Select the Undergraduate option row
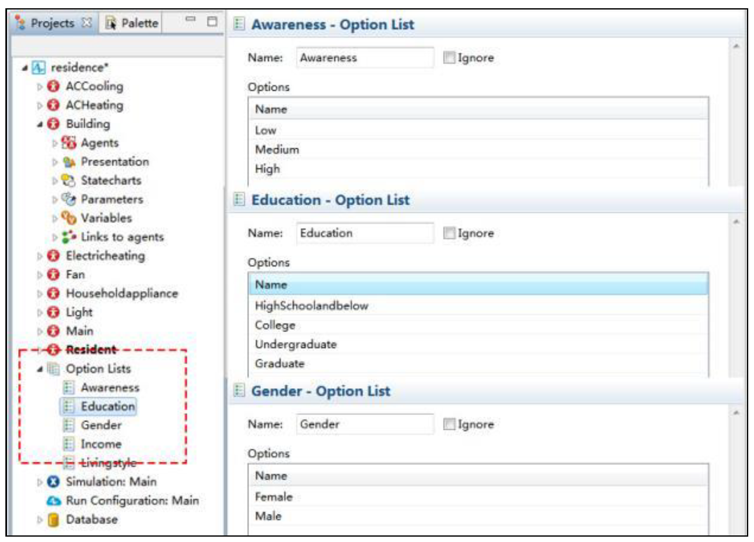Screen dimensions: 754x542 [296, 345]
